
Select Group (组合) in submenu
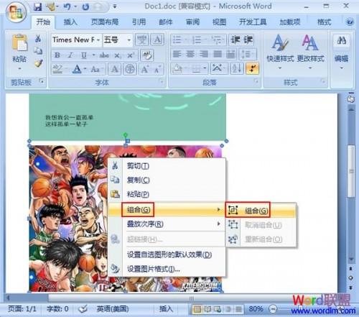click(x=261, y=210)
